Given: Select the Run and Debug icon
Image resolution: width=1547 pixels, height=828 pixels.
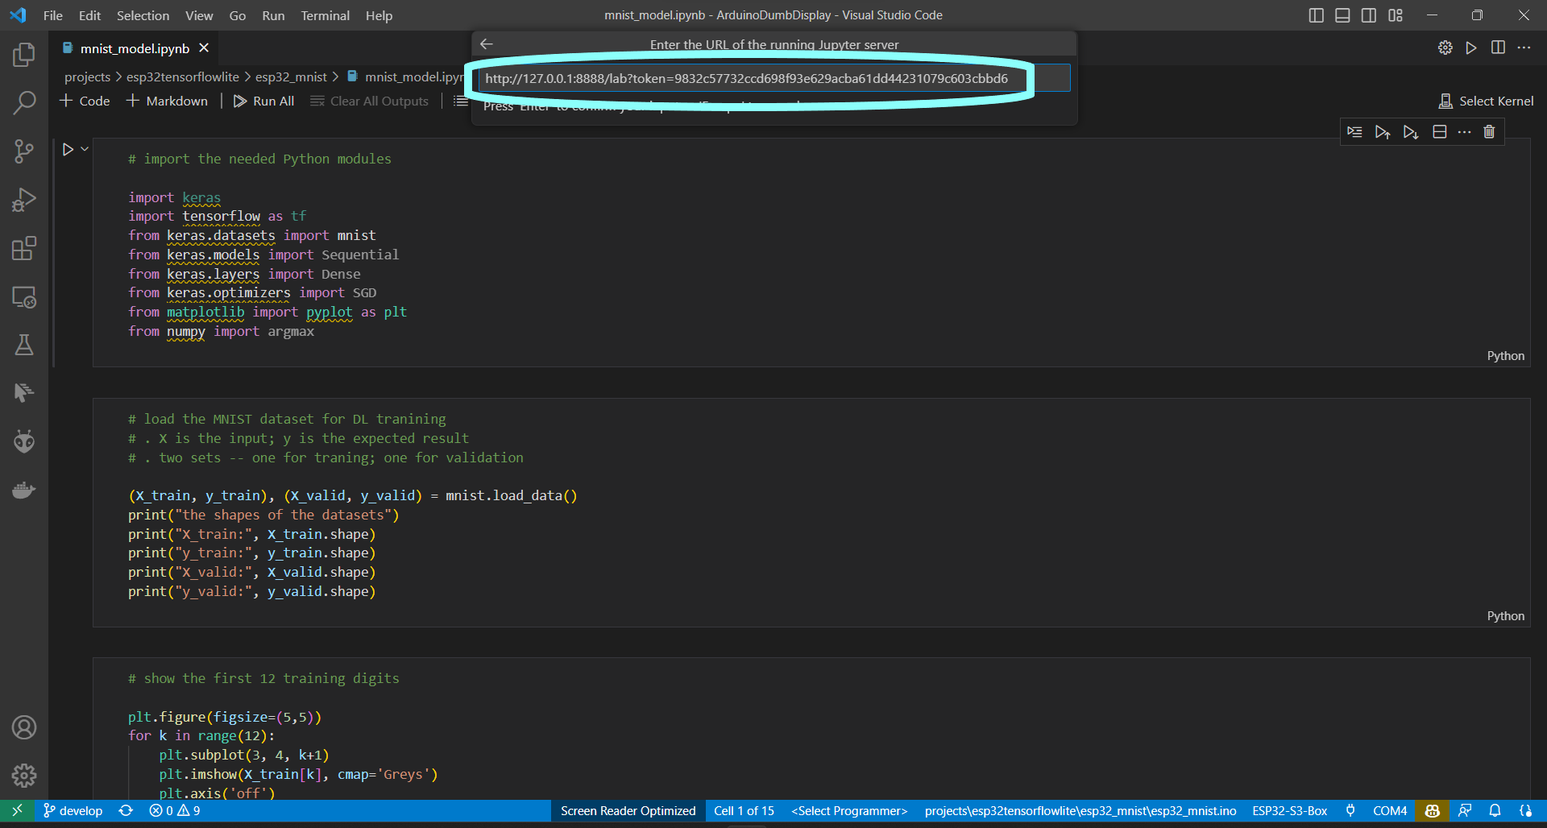Looking at the screenshot, I should click(x=24, y=200).
